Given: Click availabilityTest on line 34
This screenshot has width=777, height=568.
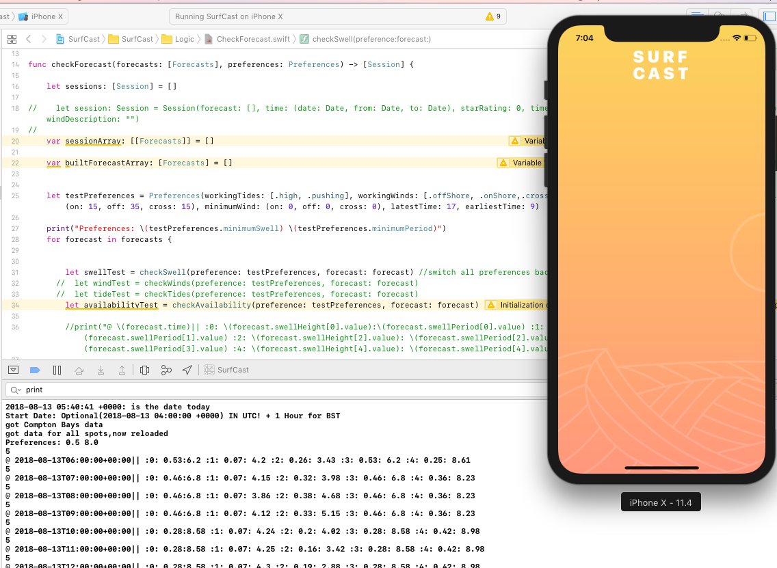Looking at the screenshot, I should click(x=121, y=305).
